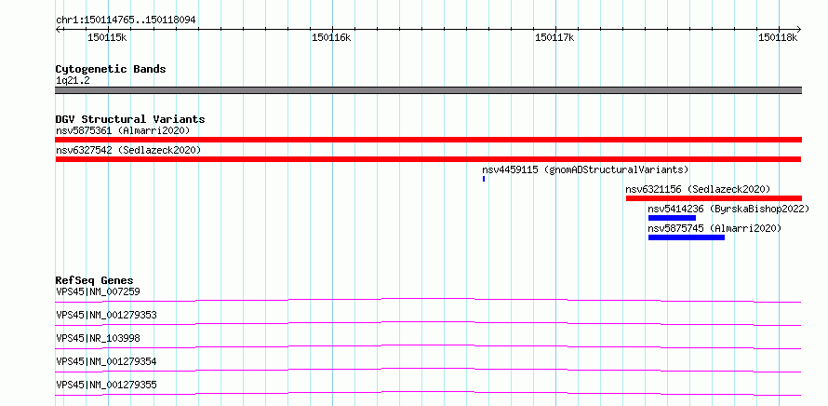
Task: Click the gray 1q21.2 cytogenetic band bar
Action: tap(428, 90)
